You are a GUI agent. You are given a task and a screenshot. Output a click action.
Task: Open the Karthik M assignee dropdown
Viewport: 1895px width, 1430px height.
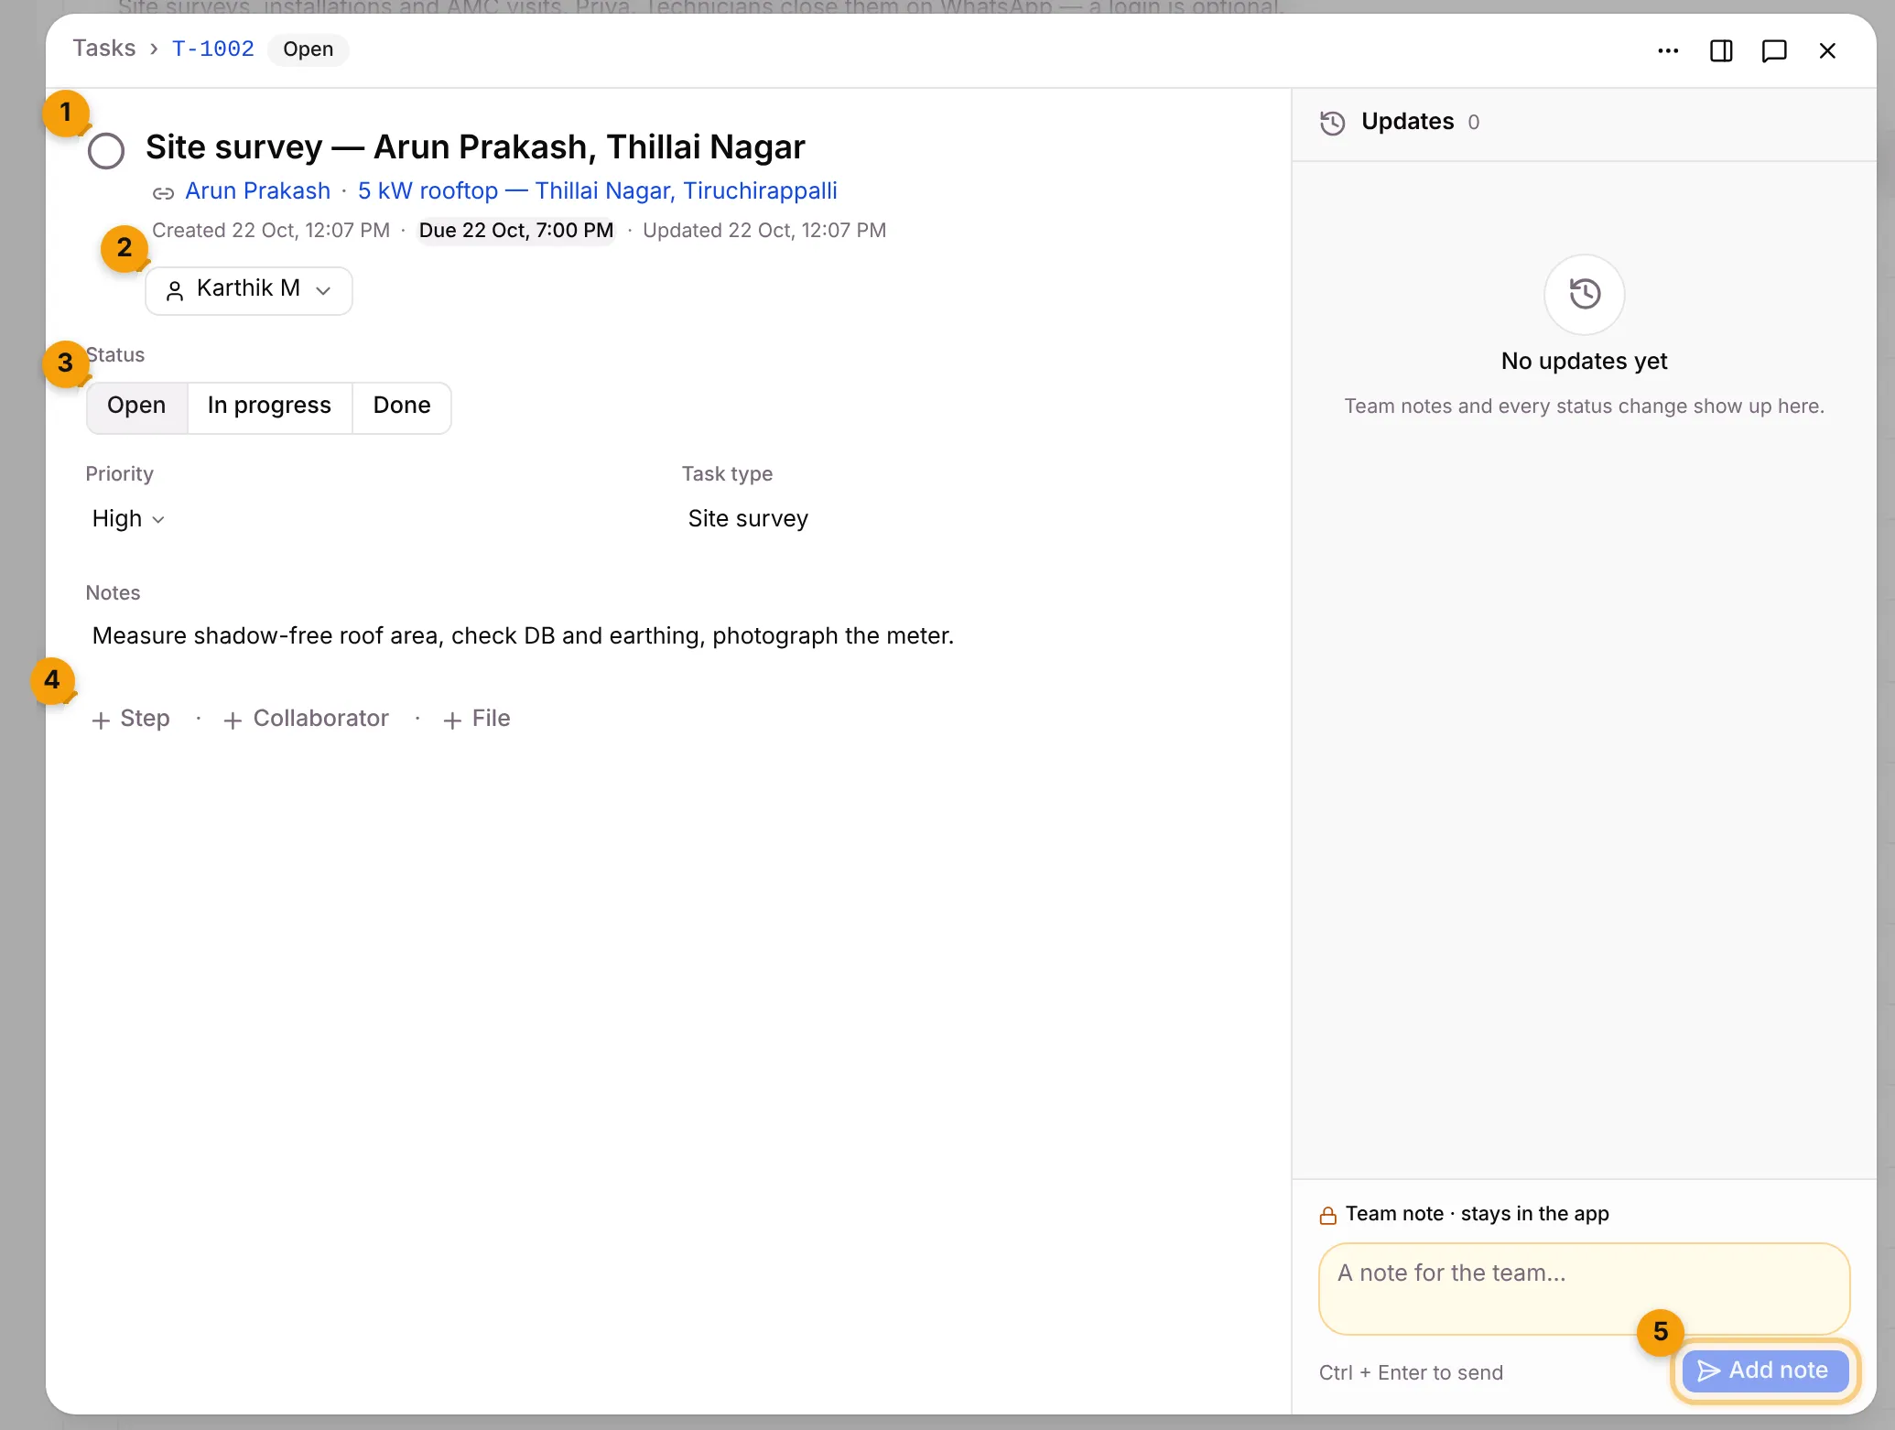tap(249, 290)
